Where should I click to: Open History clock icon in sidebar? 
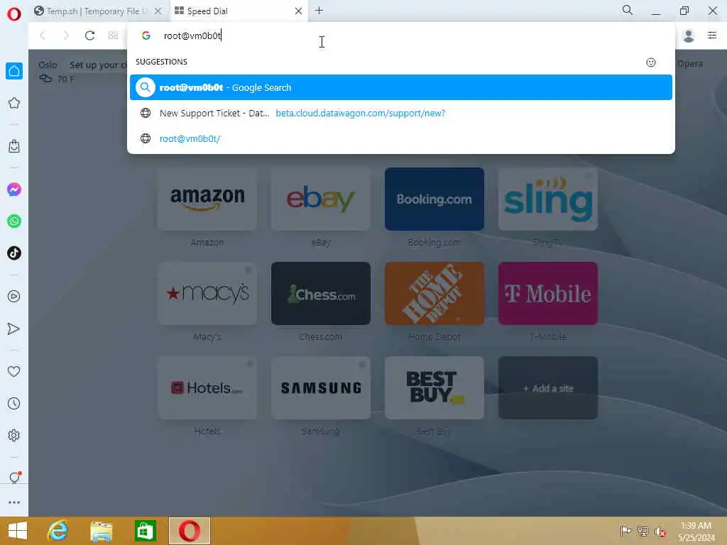tap(14, 403)
